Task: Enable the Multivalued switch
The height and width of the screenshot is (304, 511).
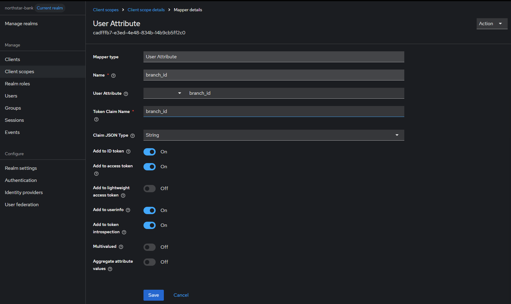Action: [150, 247]
